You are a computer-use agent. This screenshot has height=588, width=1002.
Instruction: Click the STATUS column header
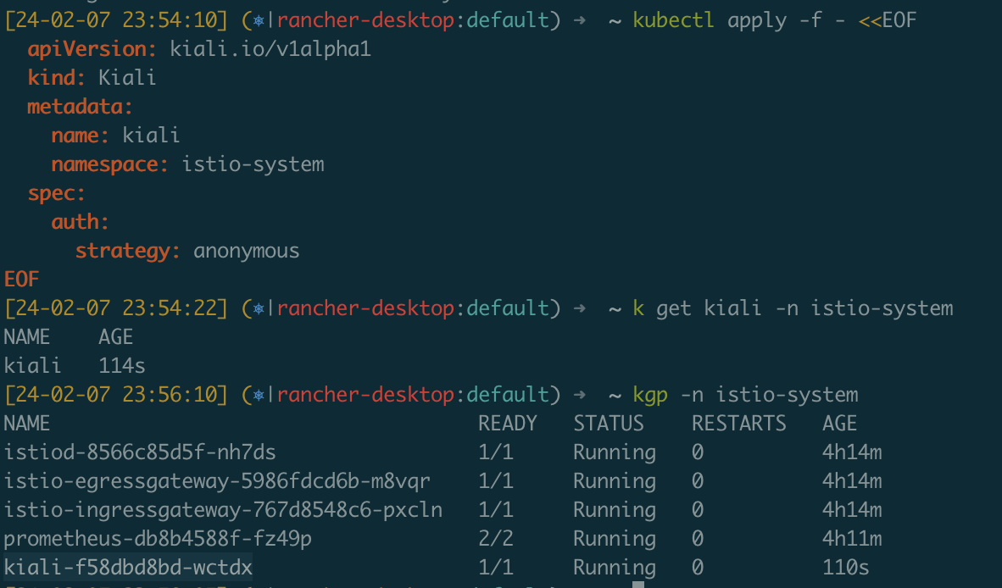tap(609, 424)
